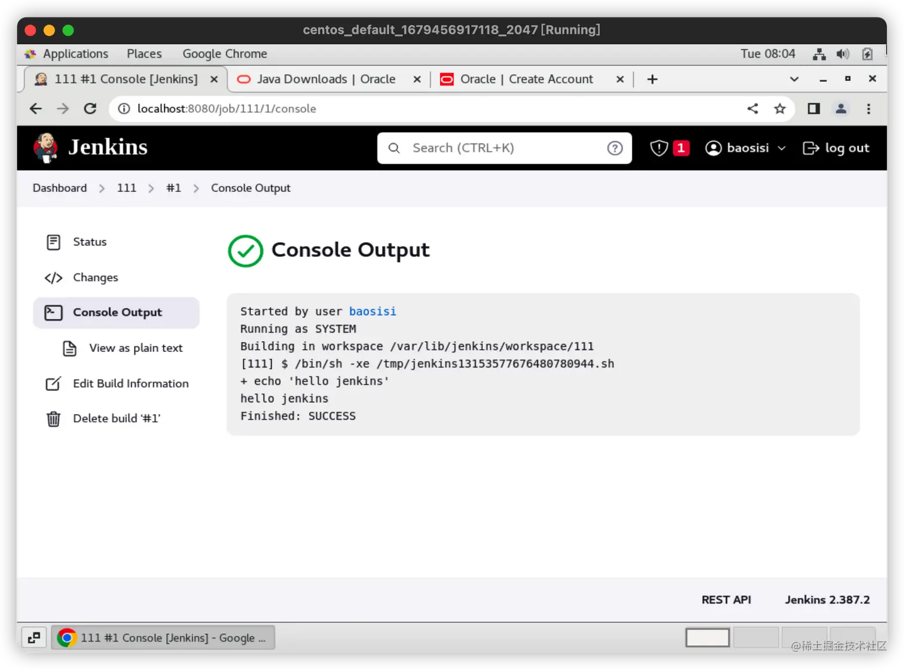This screenshot has width=904, height=669.
Task: Open the REST API footer link
Action: [726, 600]
